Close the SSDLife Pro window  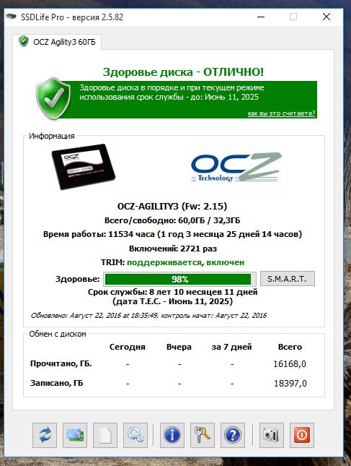click(x=326, y=17)
